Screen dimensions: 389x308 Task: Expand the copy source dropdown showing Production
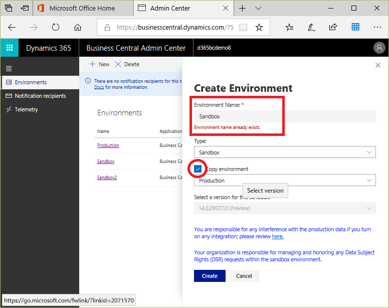285,181
